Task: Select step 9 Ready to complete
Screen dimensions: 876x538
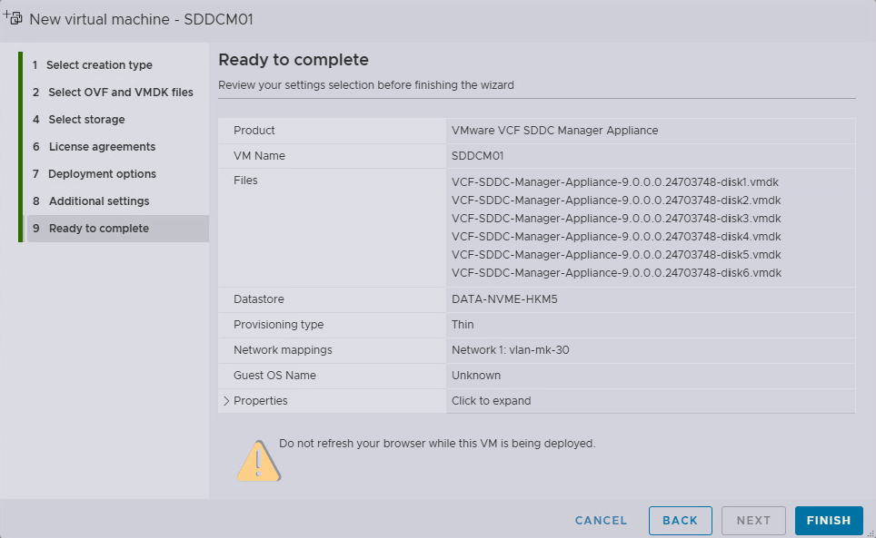Action: coord(98,229)
